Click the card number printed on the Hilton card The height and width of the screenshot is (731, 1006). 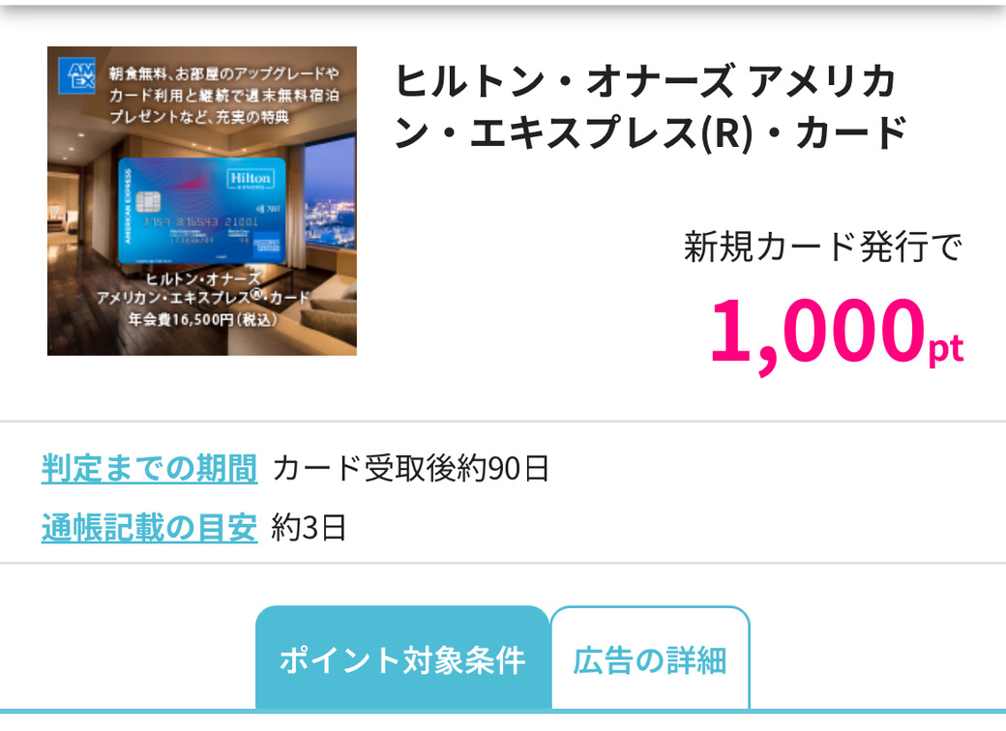[201, 223]
